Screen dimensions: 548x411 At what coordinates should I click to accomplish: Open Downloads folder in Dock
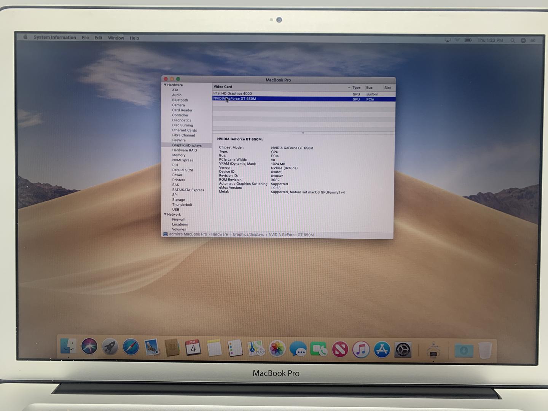coord(464,350)
